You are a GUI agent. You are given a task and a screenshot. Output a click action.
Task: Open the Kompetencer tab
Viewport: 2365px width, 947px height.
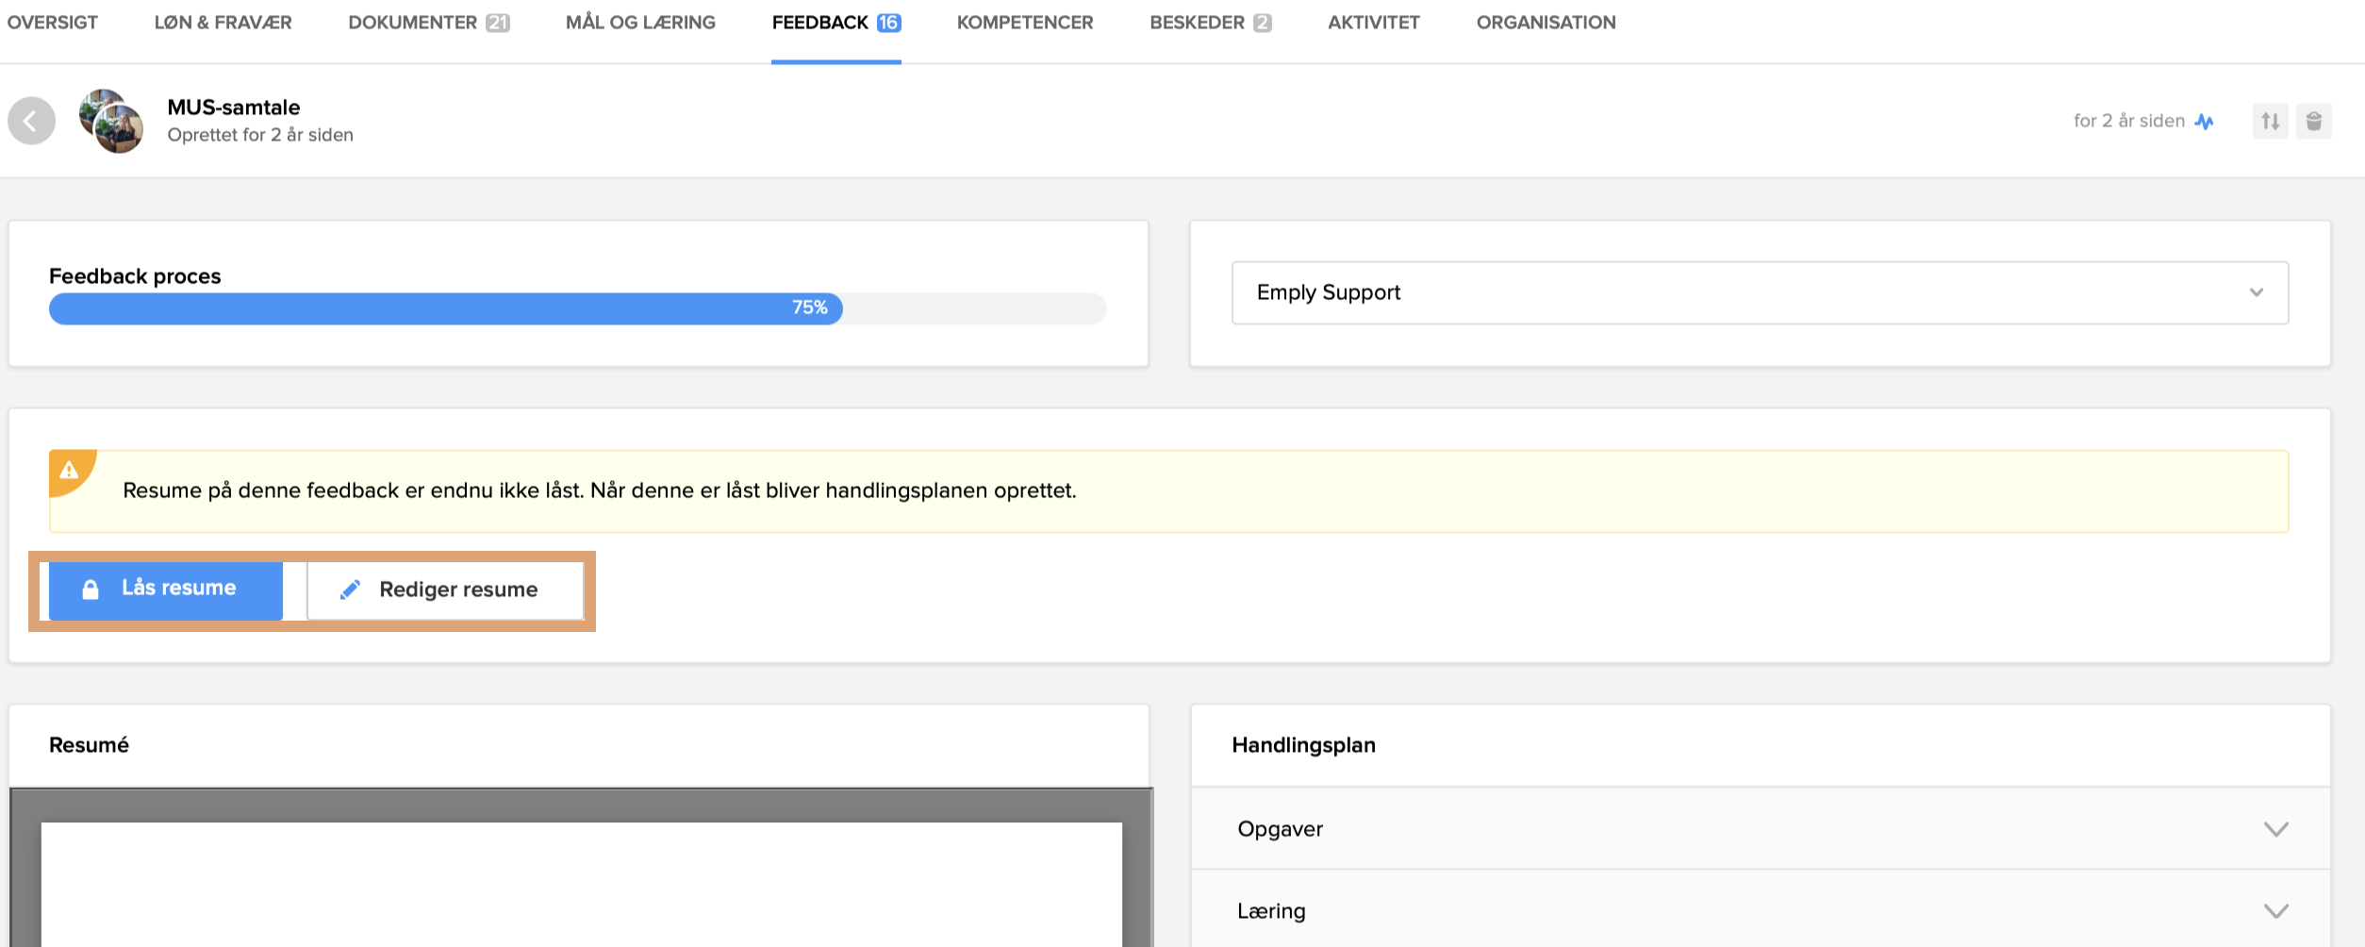[x=1025, y=23]
